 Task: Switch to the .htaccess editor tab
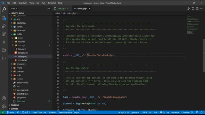62,9
